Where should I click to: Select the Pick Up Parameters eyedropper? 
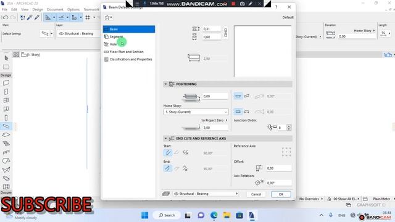(x=30, y=17)
